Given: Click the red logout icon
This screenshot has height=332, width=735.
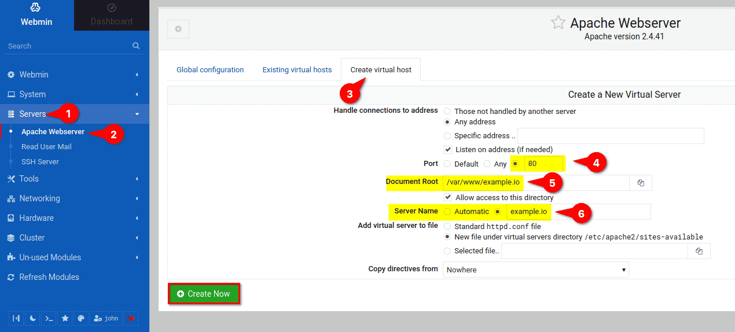Looking at the screenshot, I should pos(131,318).
